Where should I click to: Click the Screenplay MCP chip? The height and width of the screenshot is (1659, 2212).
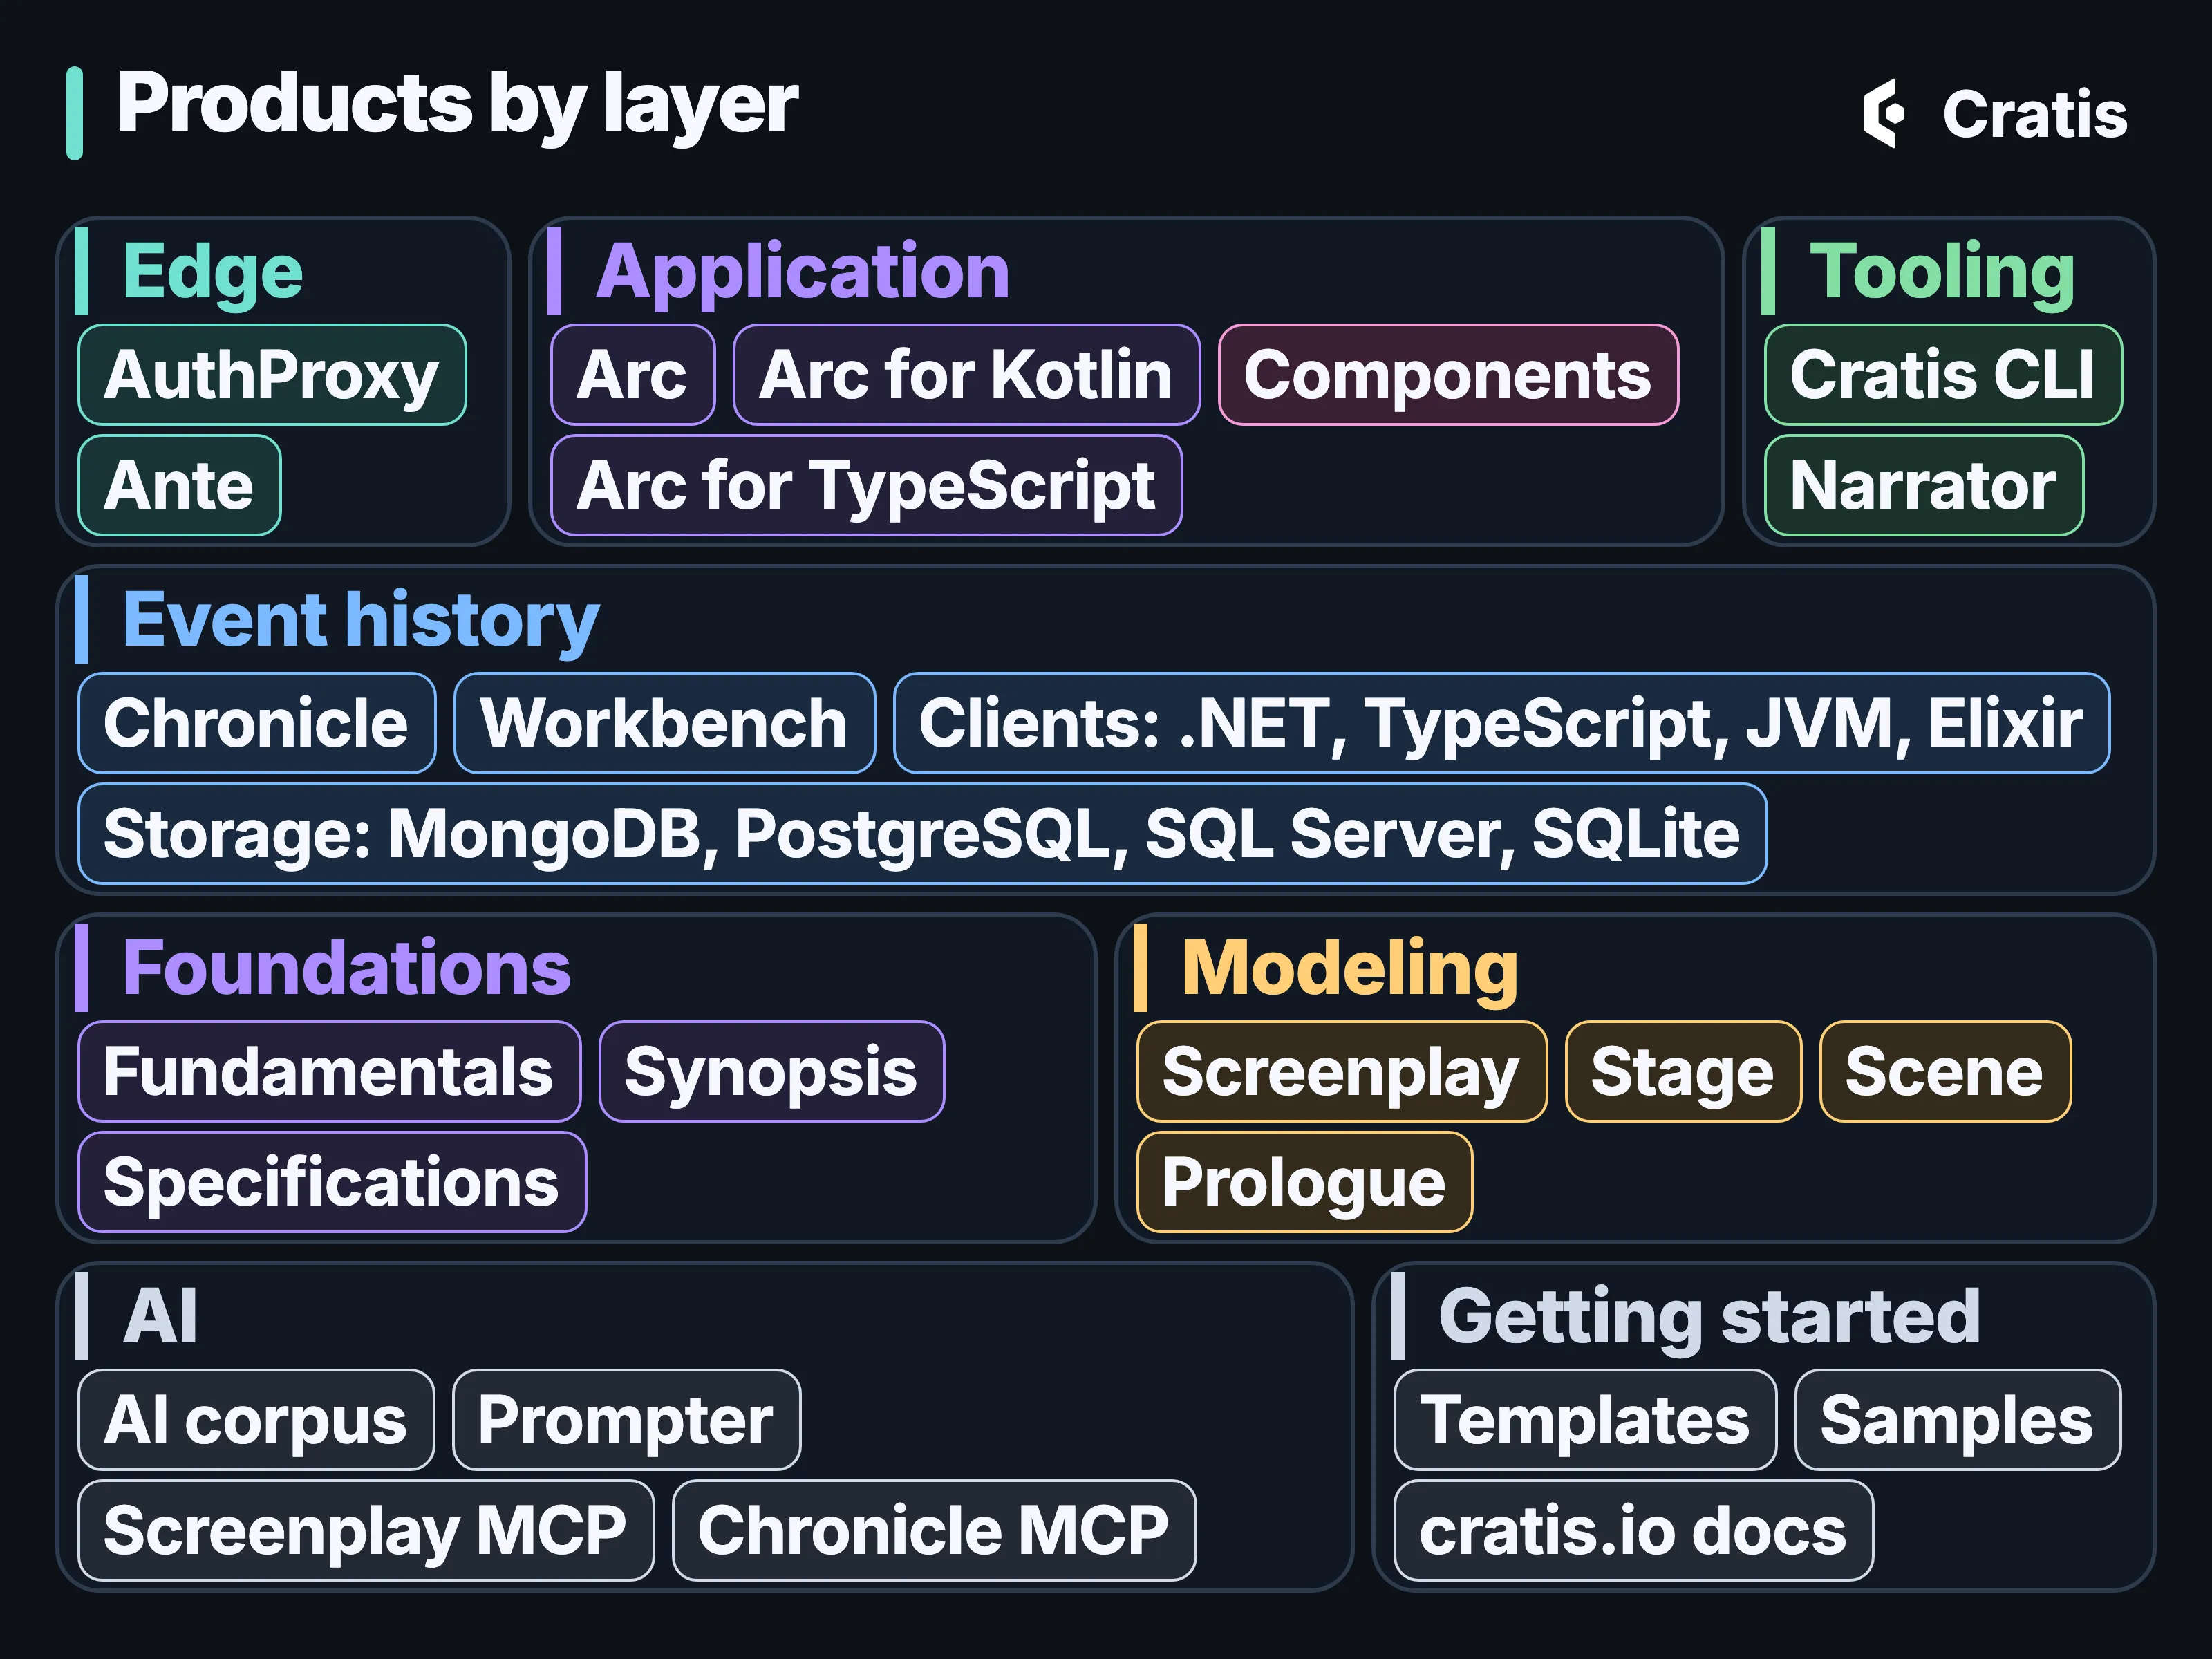point(366,1530)
